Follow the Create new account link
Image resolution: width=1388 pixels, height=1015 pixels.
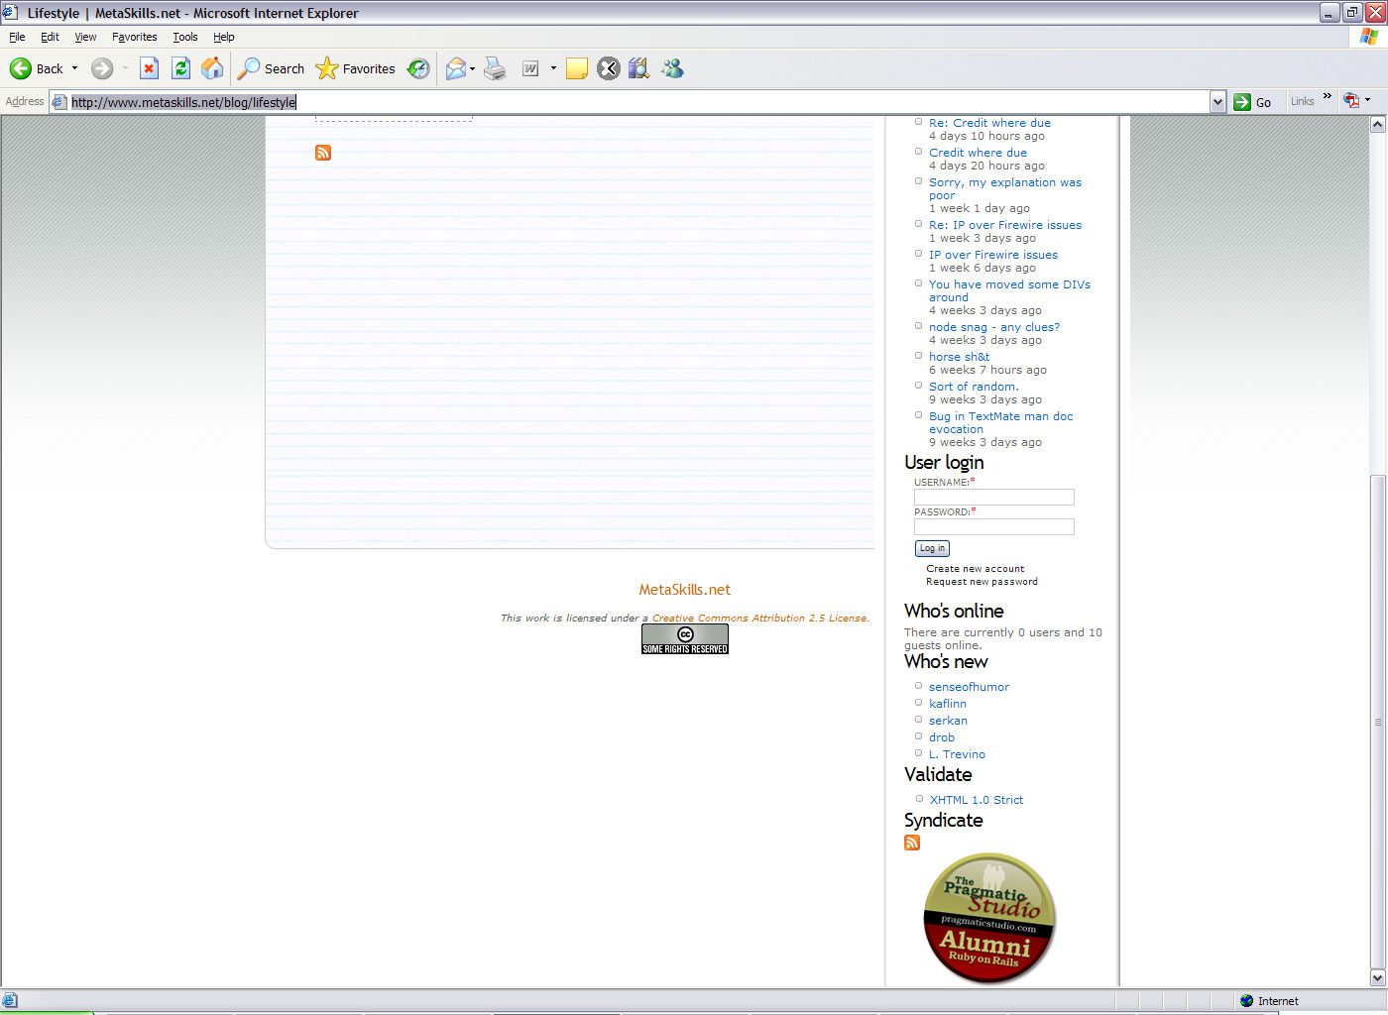(x=975, y=569)
